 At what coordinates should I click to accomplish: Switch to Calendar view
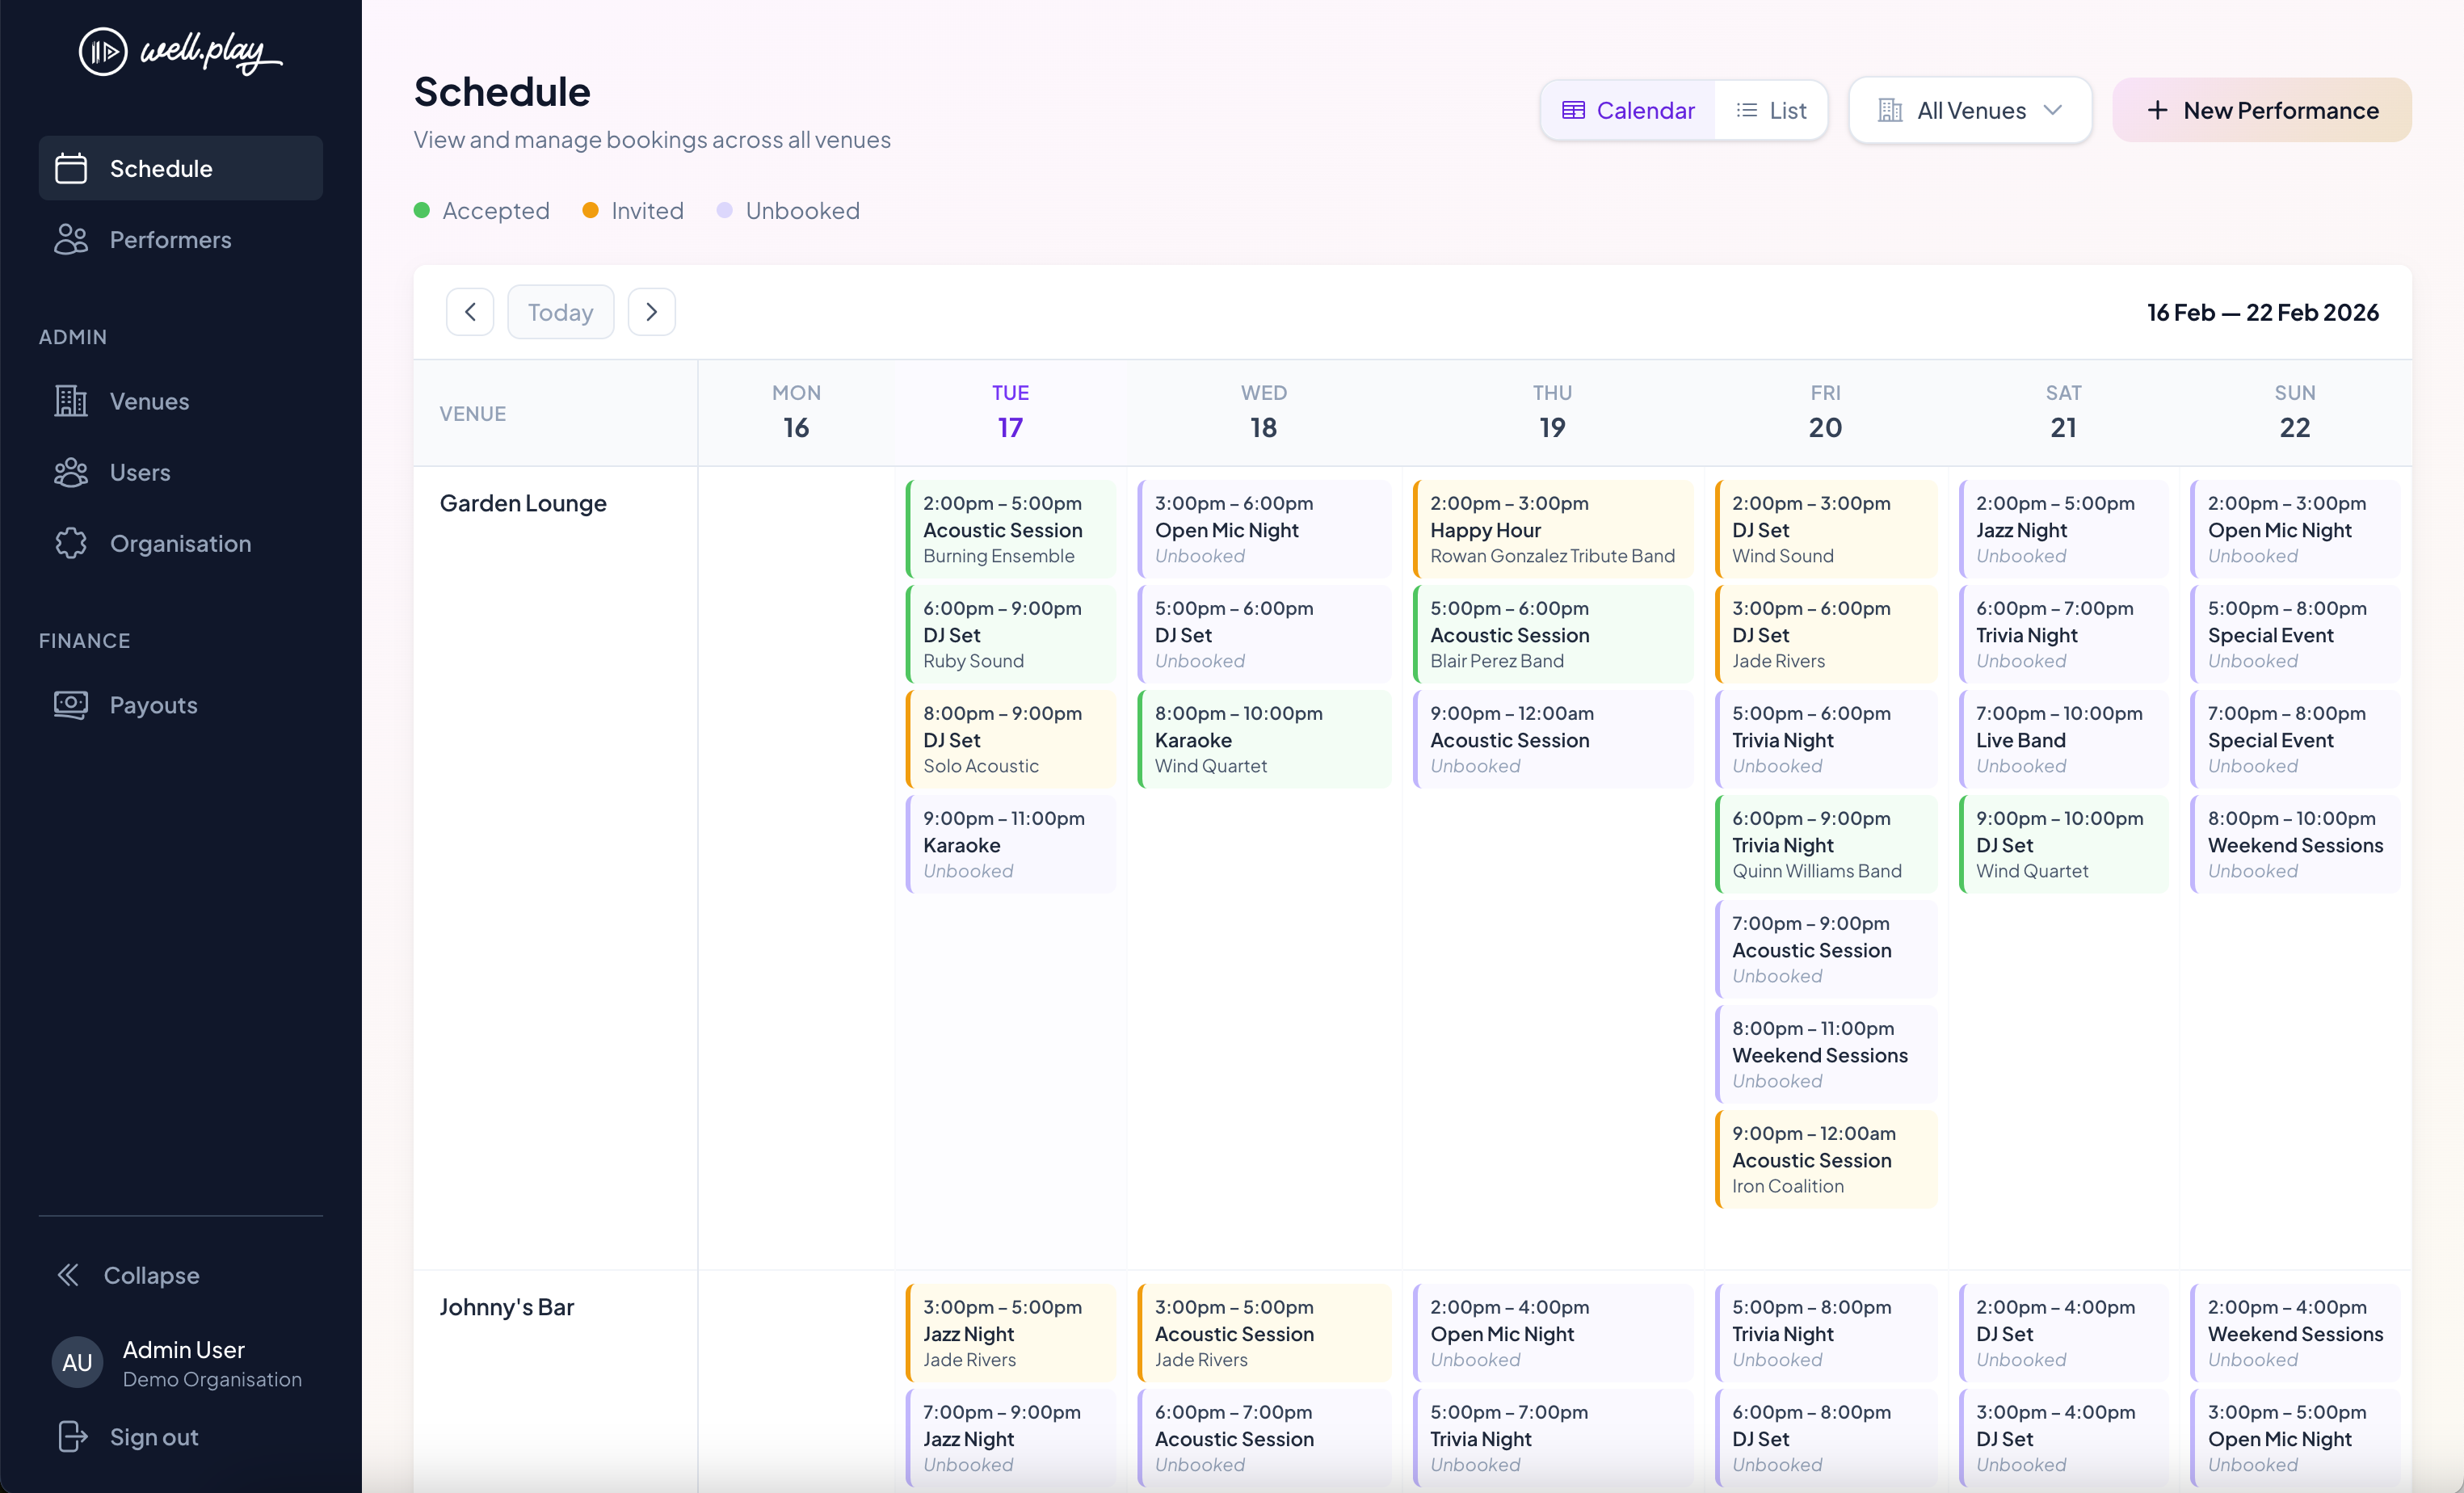[1627, 110]
